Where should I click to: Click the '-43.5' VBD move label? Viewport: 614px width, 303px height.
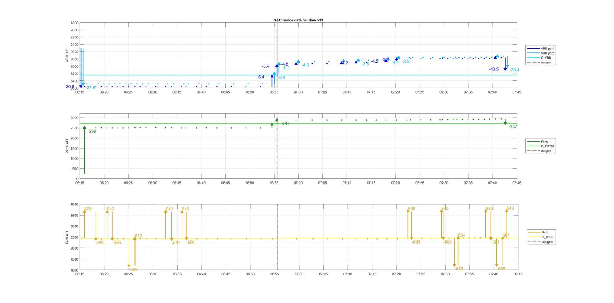coord(494,70)
